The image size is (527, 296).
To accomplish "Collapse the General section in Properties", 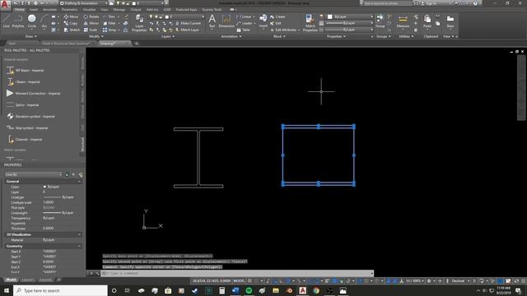I will pos(80,181).
